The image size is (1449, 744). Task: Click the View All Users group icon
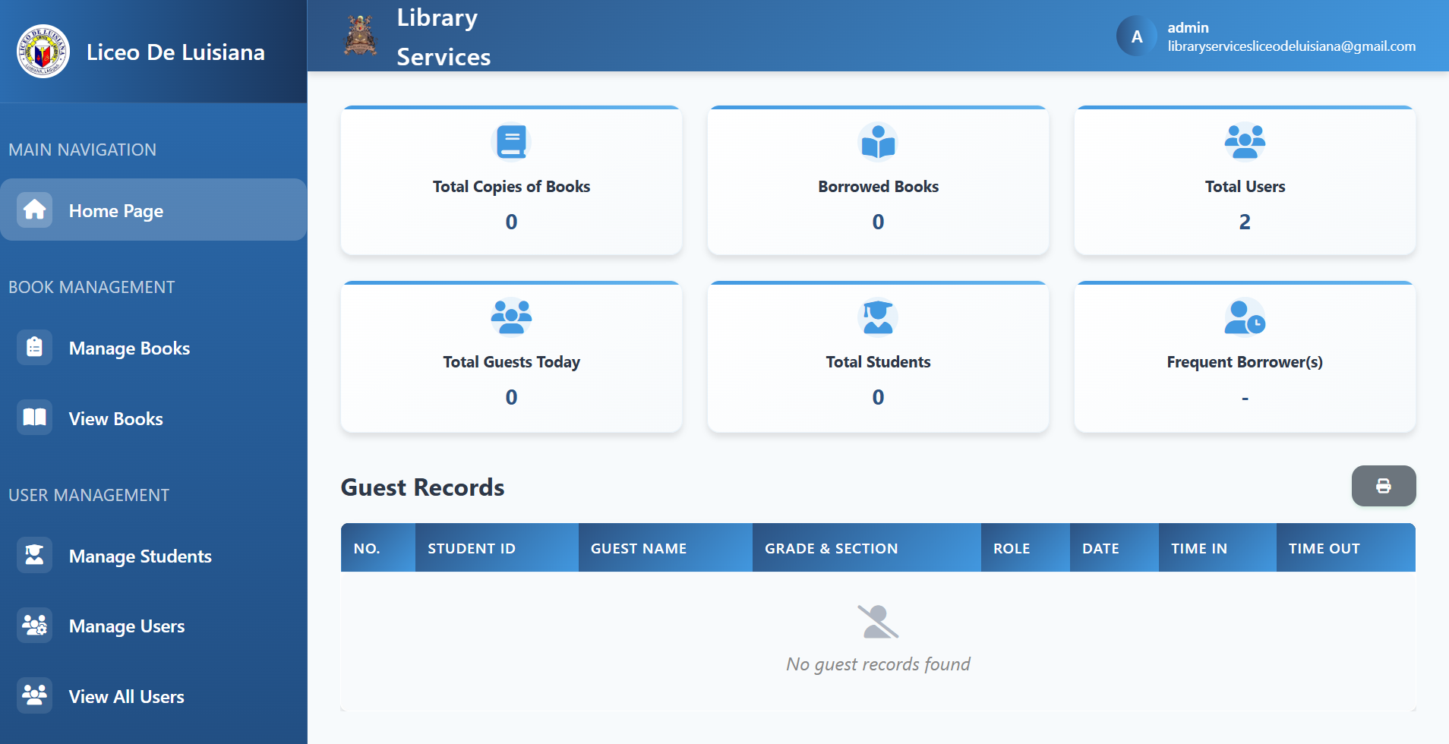pos(33,695)
